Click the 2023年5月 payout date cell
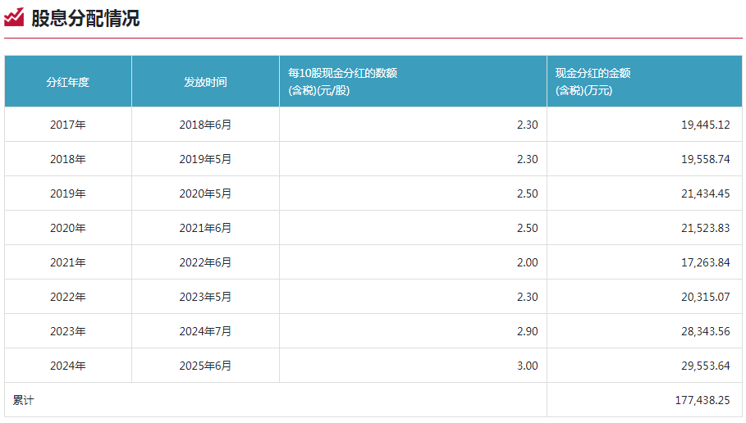Image resolution: width=746 pixels, height=423 pixels. tap(205, 297)
